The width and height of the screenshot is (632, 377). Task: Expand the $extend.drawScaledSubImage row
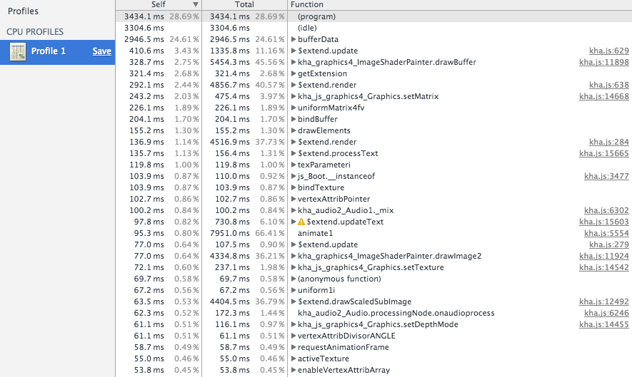[x=294, y=301]
